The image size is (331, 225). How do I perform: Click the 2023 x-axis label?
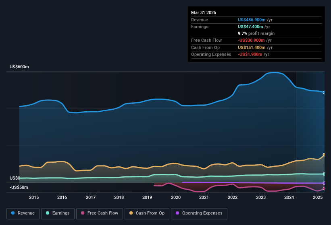(x=261, y=197)
